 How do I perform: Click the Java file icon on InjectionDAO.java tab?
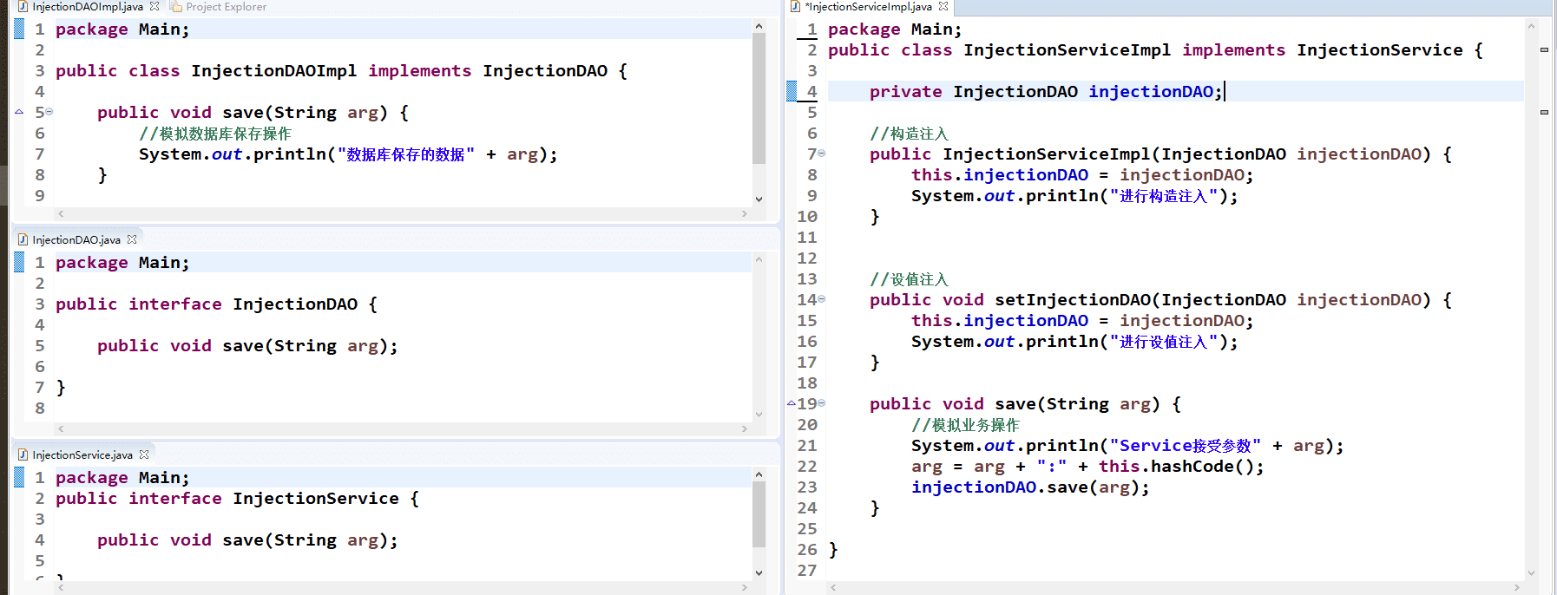pyautogui.click(x=23, y=239)
